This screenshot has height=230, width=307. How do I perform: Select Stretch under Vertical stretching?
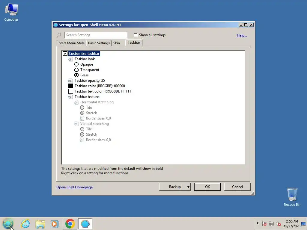pyautogui.click(x=82, y=134)
